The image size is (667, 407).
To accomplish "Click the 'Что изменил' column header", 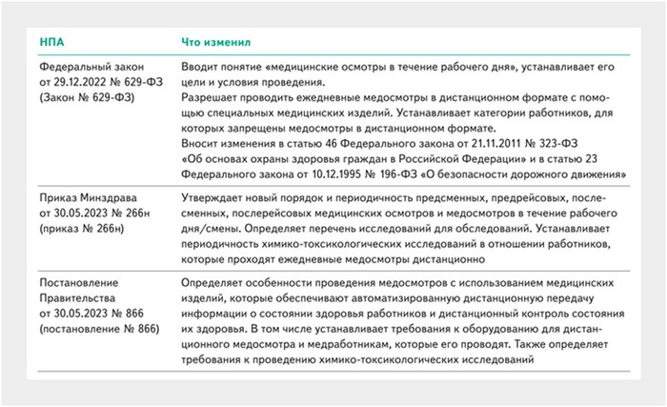I will [x=216, y=42].
